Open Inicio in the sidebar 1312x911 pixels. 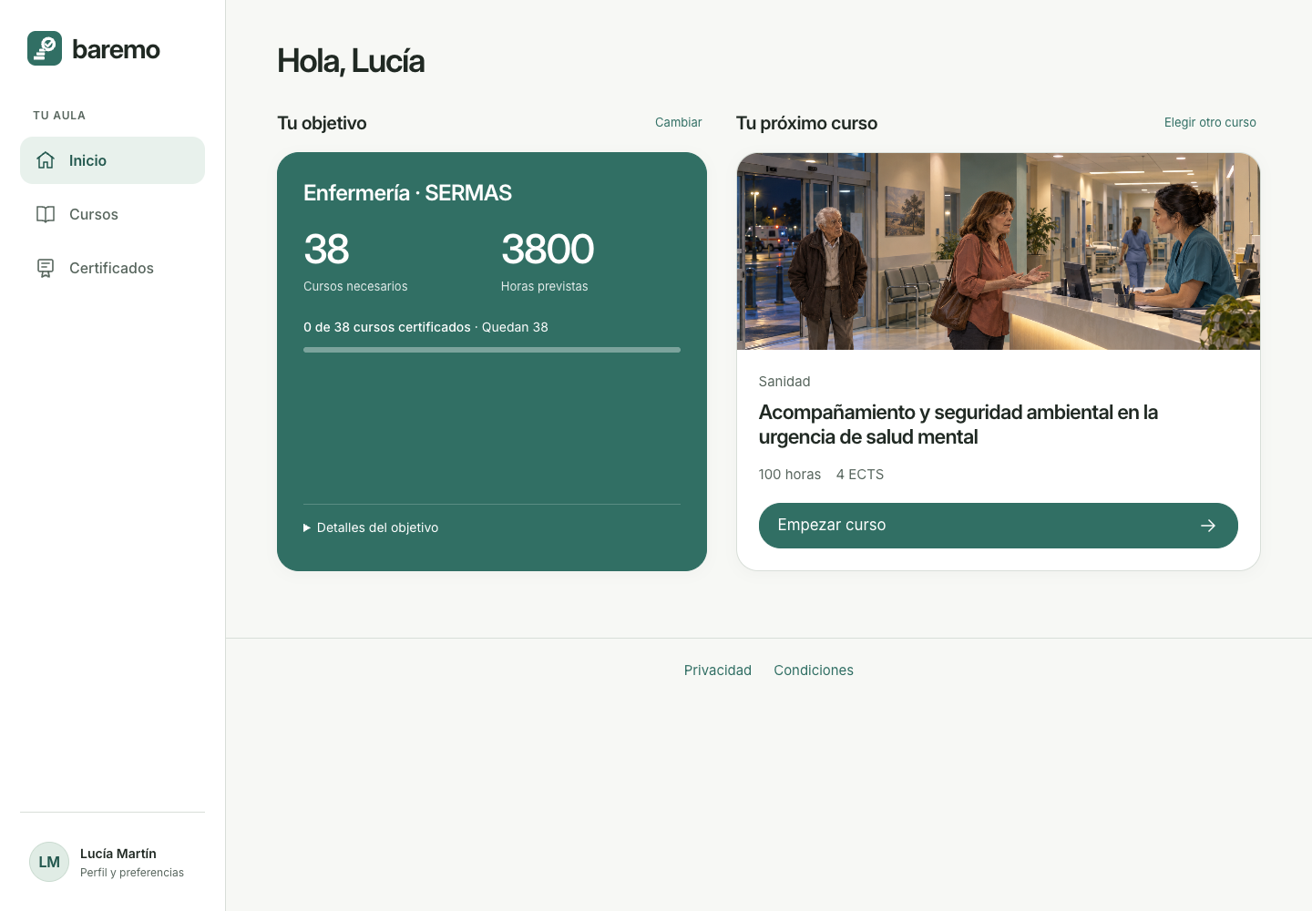tap(112, 160)
